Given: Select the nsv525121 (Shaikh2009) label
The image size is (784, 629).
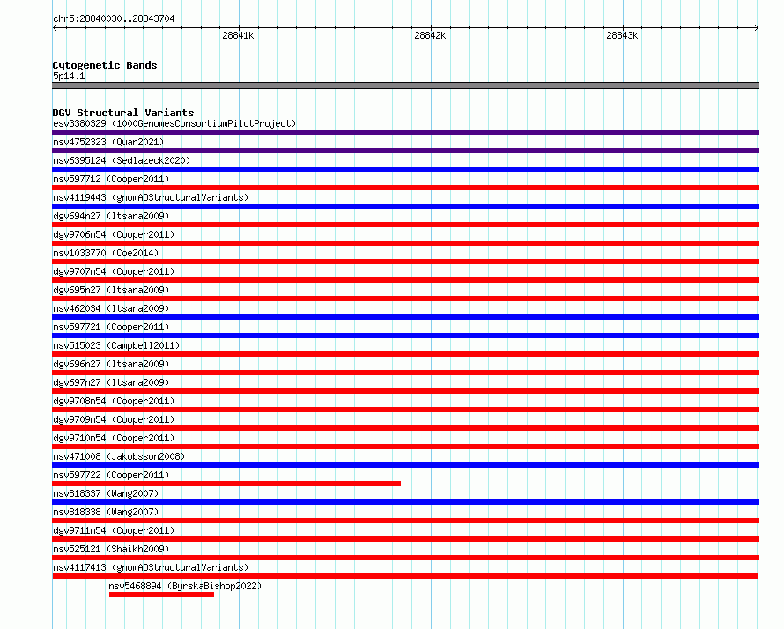Looking at the screenshot, I should (x=111, y=549).
